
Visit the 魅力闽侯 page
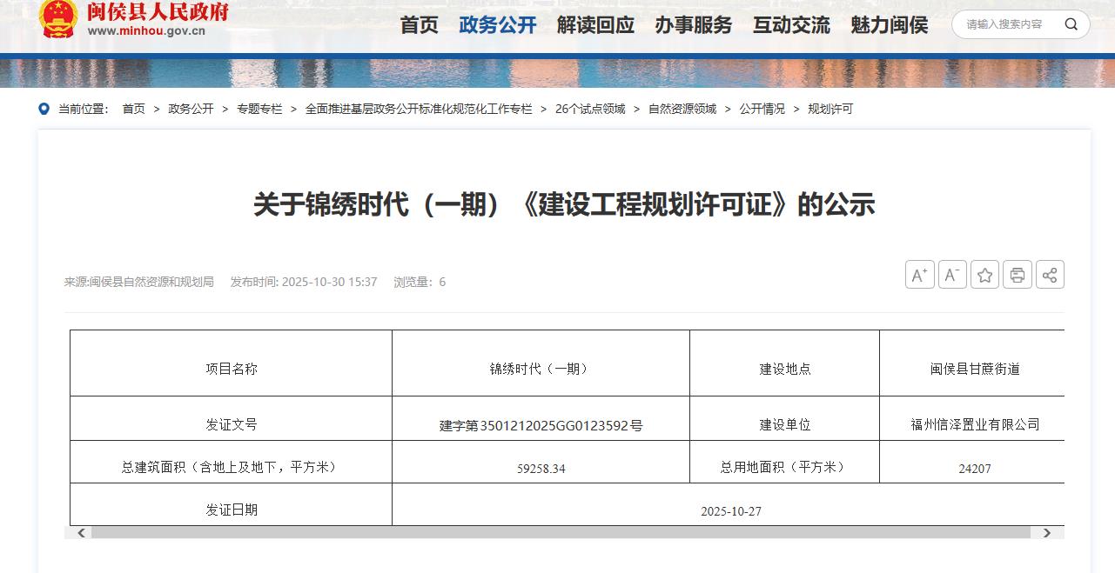[889, 25]
